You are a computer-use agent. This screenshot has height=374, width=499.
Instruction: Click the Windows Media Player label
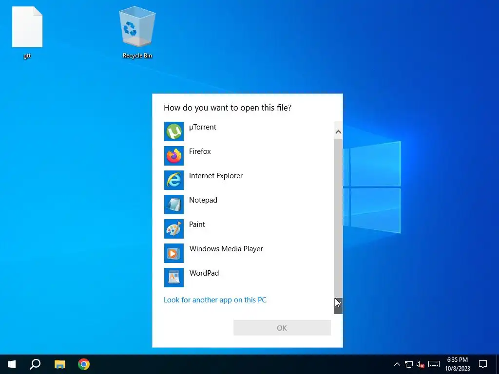click(x=226, y=249)
